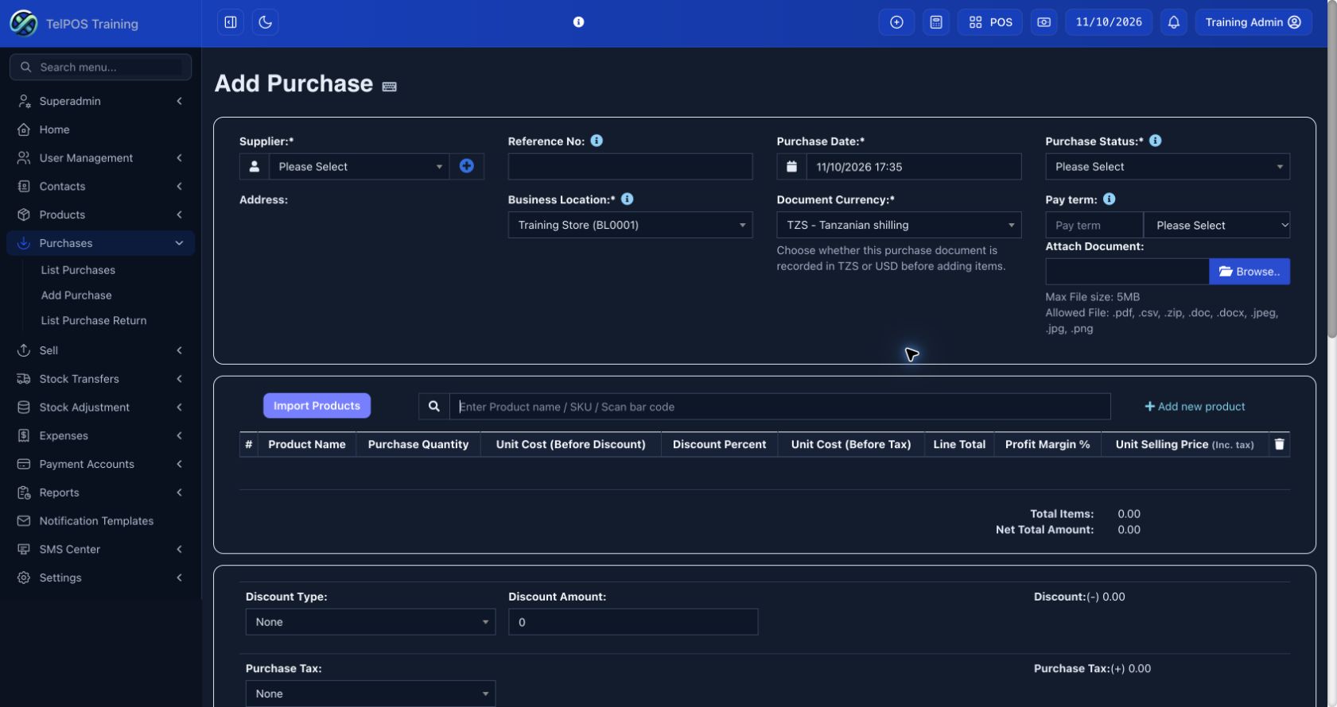Click the trash icon in table header
This screenshot has width=1337, height=707.
click(1280, 444)
